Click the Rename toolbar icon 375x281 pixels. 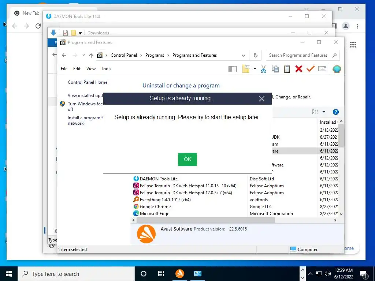pos(322,69)
